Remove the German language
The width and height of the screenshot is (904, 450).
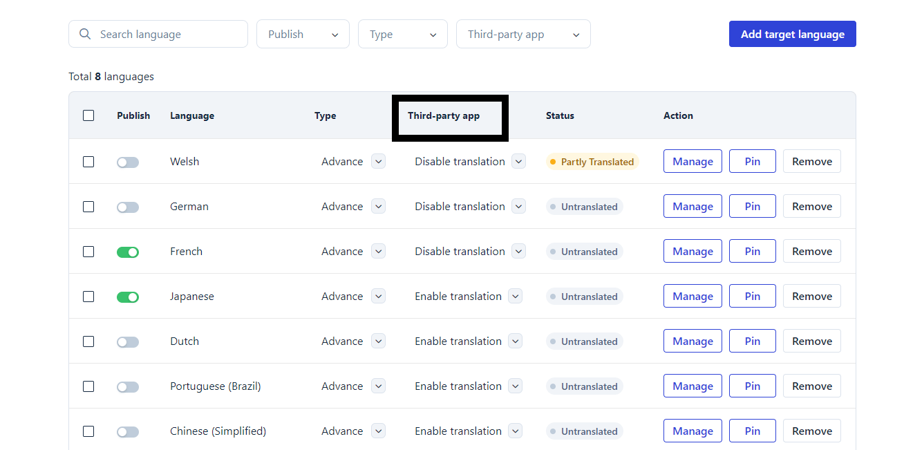812,206
